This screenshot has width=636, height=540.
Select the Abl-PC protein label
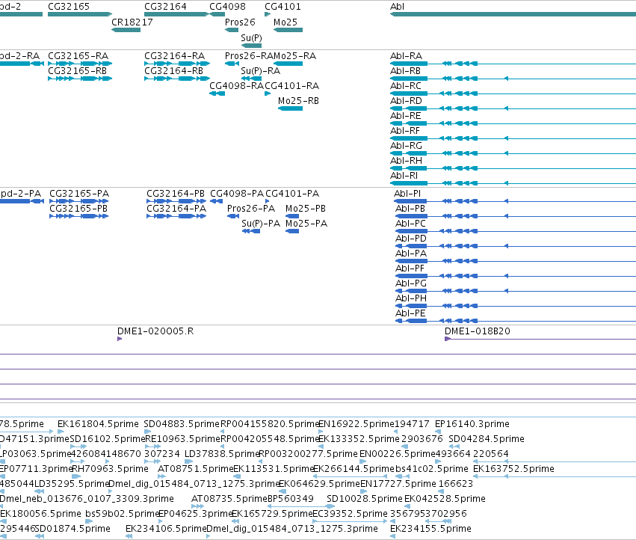point(411,224)
